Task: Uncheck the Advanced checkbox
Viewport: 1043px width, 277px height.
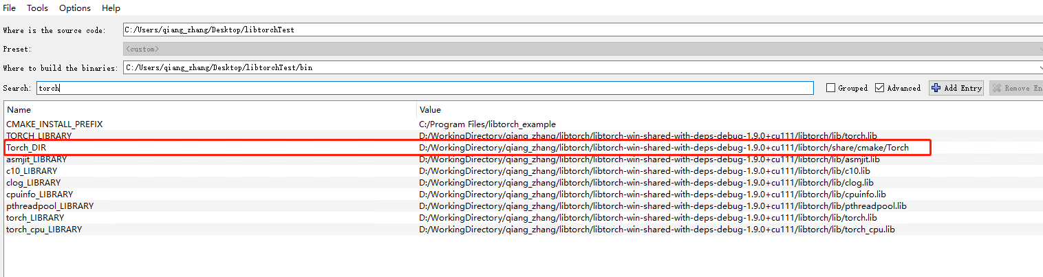Action: pos(881,88)
